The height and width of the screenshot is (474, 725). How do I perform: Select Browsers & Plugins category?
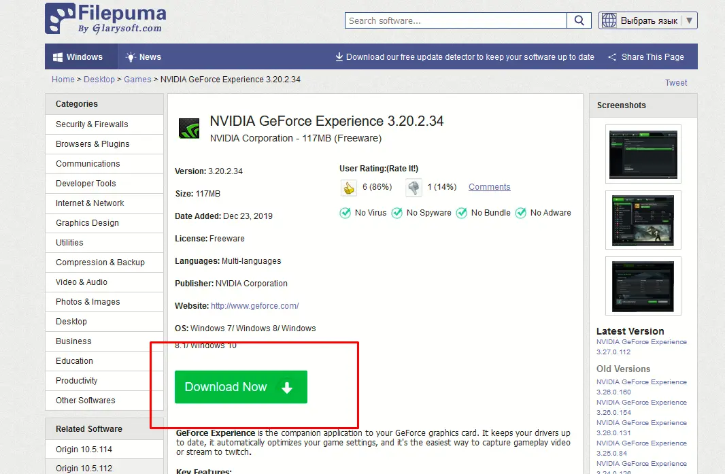tap(105, 144)
